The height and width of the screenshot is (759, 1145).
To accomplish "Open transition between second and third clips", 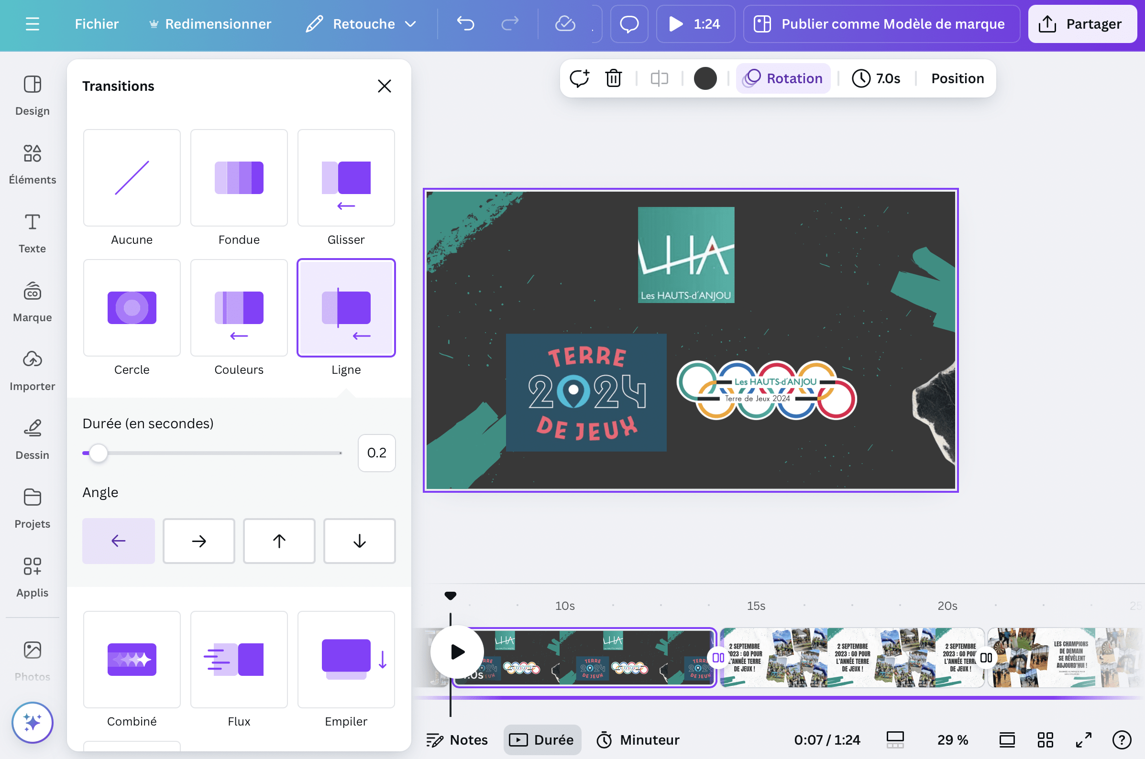I will [x=986, y=657].
